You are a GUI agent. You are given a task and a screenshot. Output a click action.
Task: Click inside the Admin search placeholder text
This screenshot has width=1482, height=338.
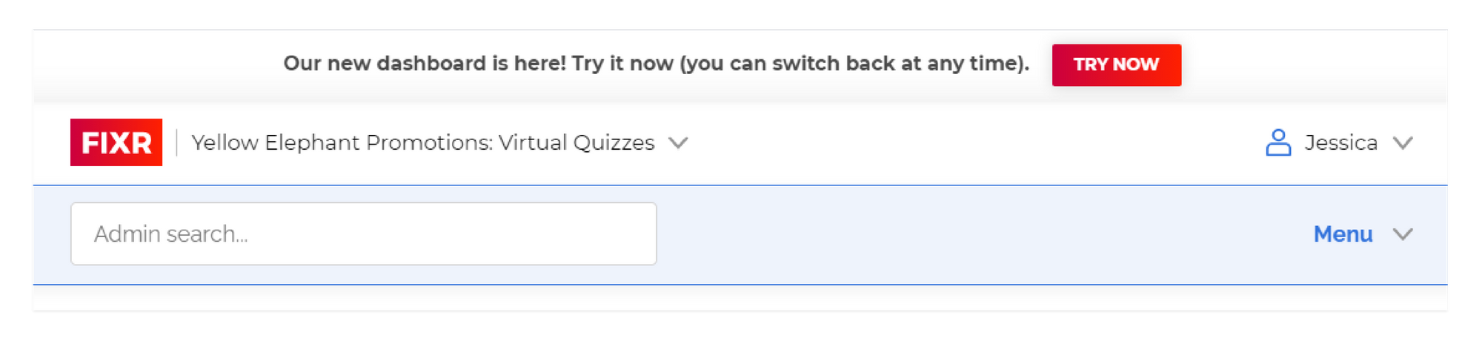171,234
